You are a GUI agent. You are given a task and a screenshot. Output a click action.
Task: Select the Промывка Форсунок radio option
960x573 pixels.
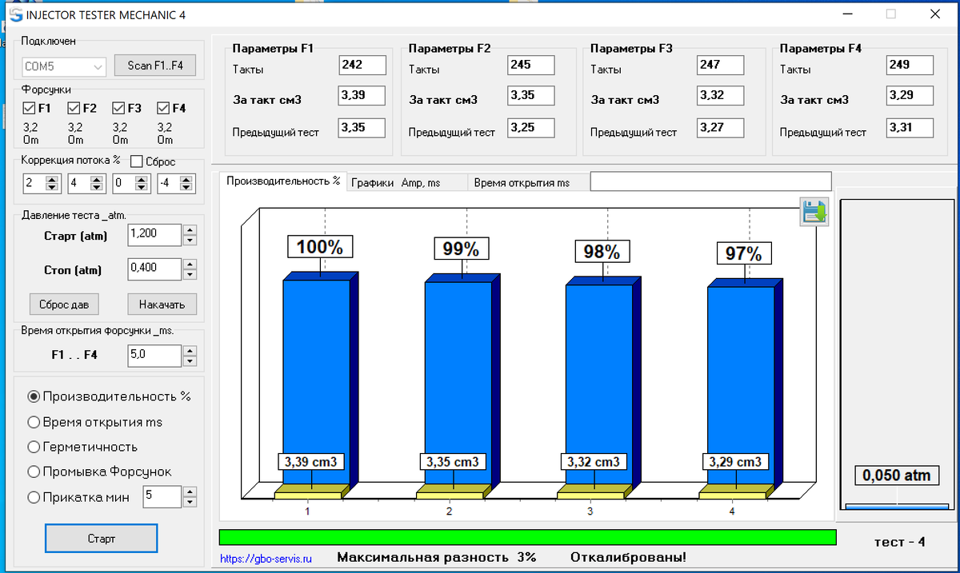pos(34,472)
